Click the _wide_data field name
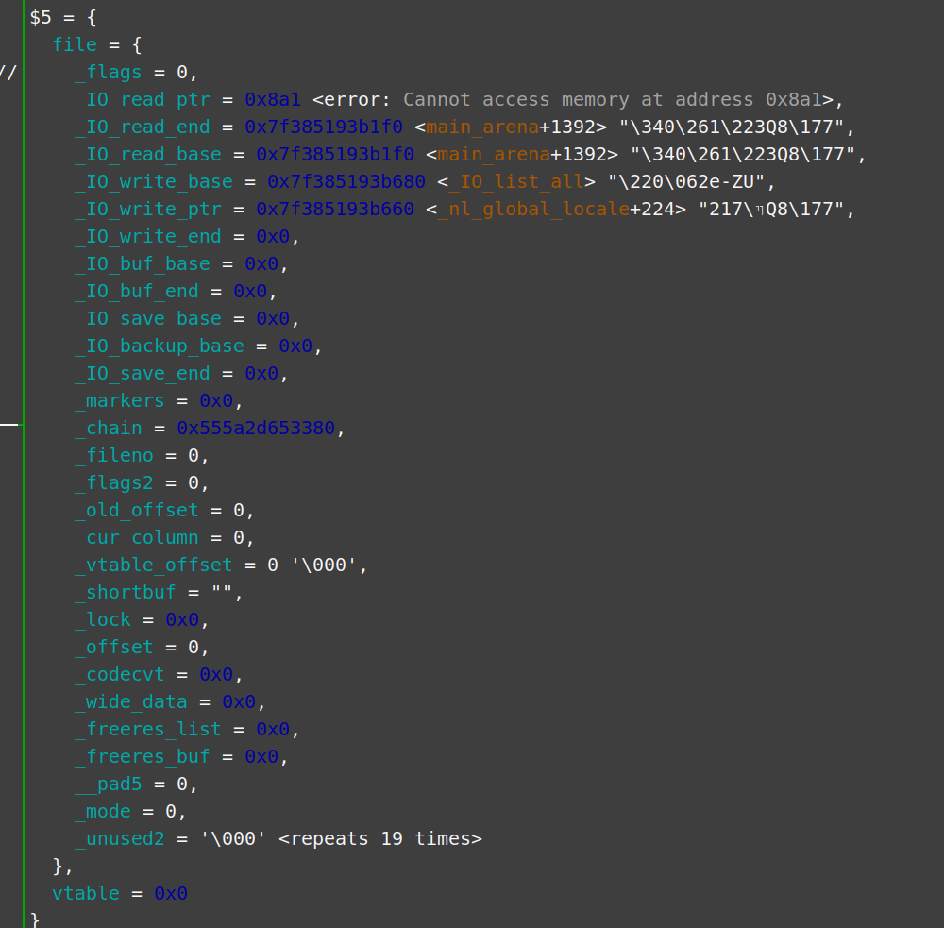944x928 pixels. [131, 702]
